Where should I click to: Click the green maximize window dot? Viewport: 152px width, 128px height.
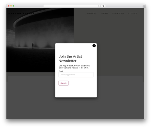tap(13, 6)
